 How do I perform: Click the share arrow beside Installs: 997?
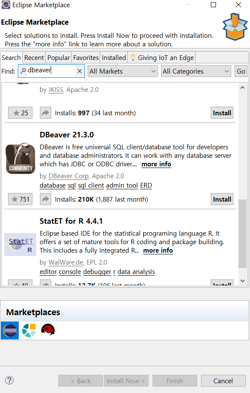tap(46, 113)
